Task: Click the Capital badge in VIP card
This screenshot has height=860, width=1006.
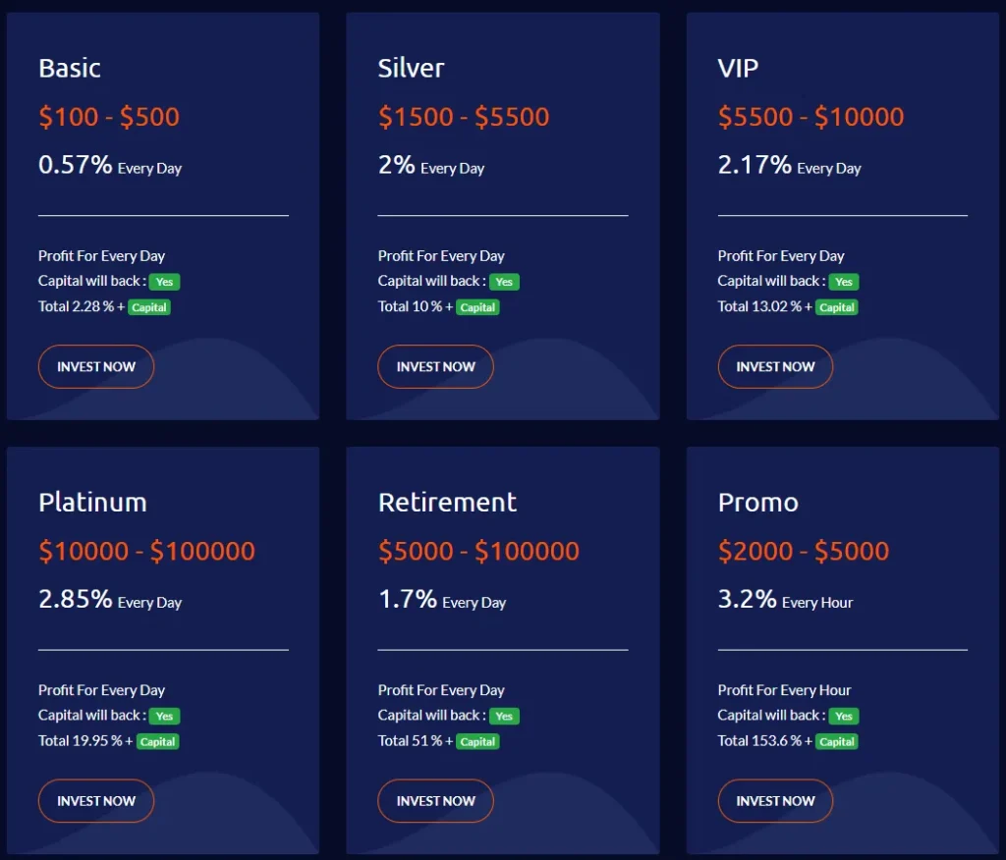Action: coord(837,307)
